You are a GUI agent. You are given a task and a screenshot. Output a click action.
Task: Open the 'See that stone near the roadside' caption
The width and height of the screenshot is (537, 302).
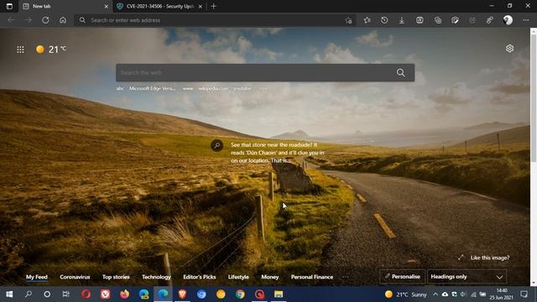point(278,153)
